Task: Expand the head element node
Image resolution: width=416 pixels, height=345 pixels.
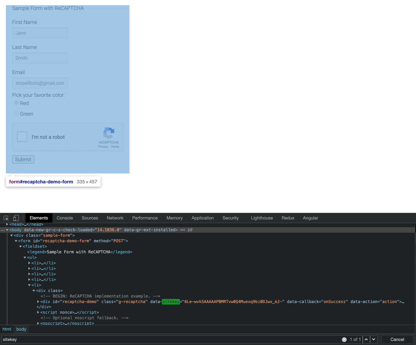Action: tap(7, 224)
